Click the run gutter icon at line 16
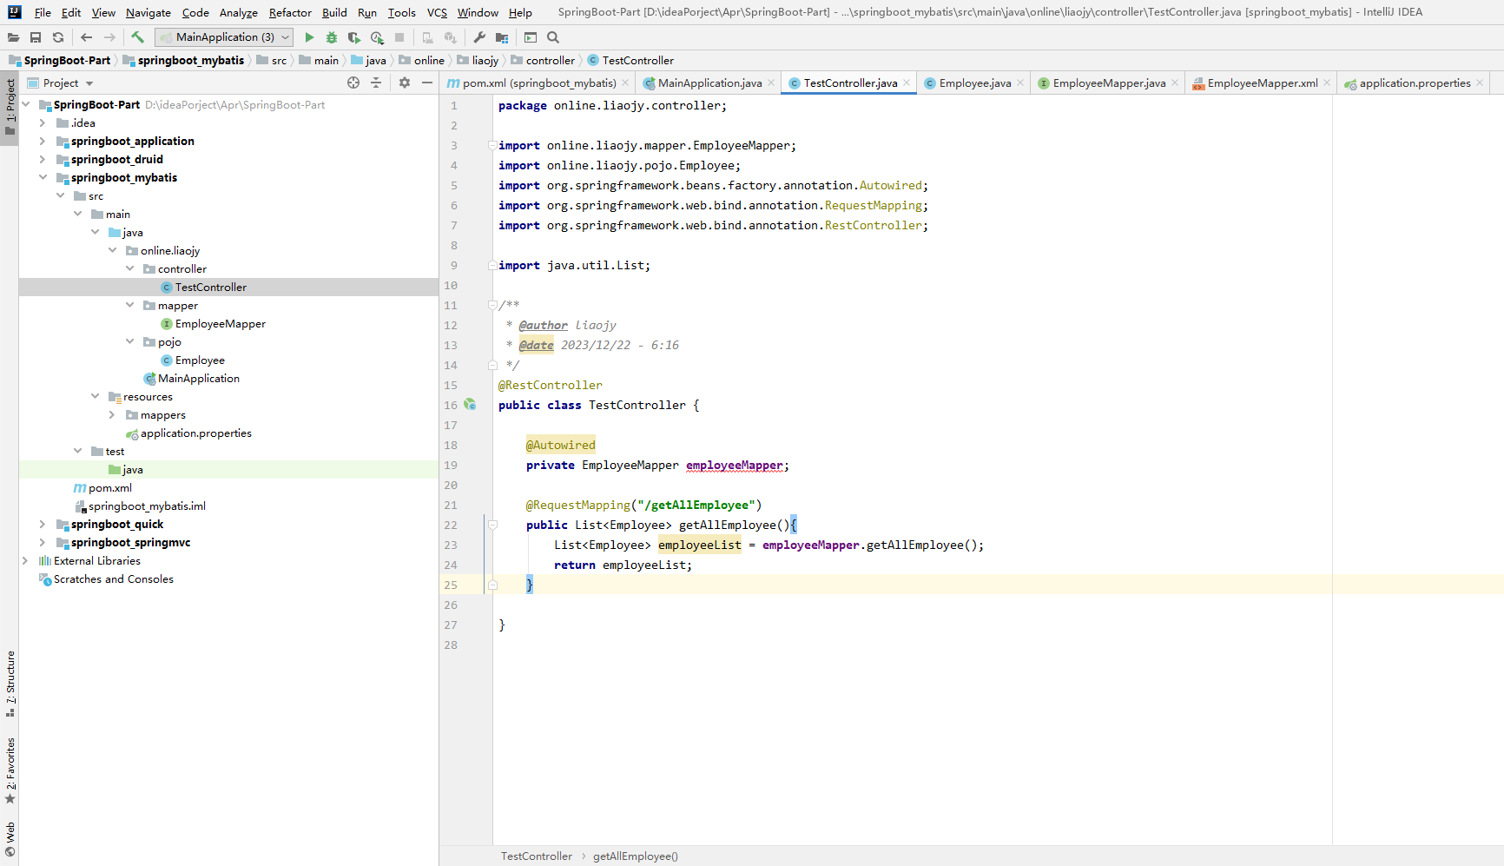 470,405
